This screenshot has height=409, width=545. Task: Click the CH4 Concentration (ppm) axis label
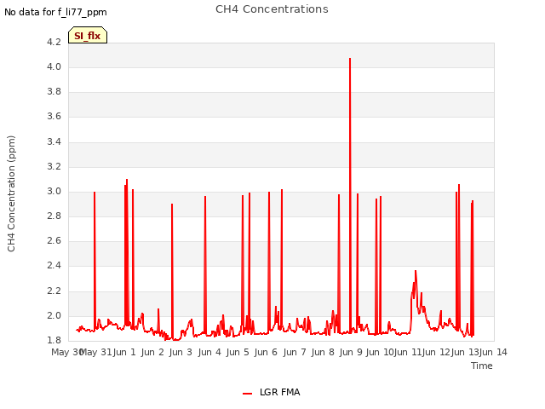tap(11, 193)
